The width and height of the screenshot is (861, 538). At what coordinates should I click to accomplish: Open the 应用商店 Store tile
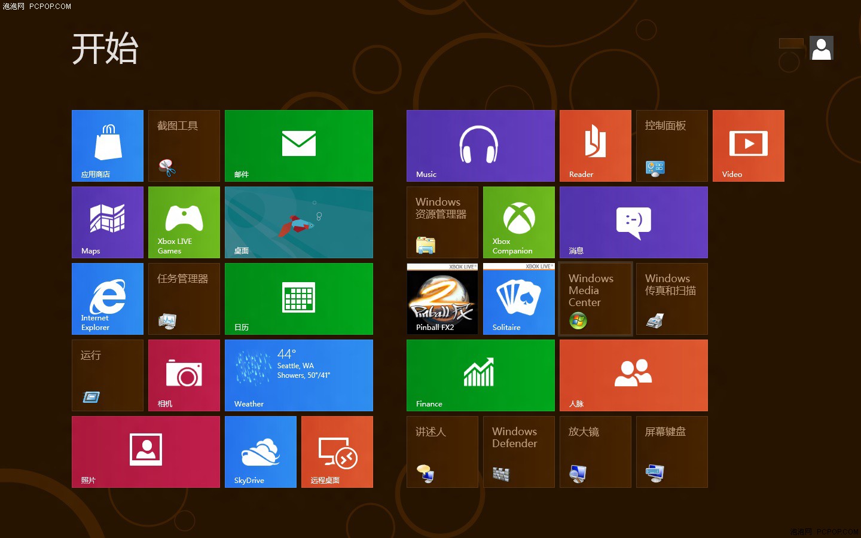(108, 146)
